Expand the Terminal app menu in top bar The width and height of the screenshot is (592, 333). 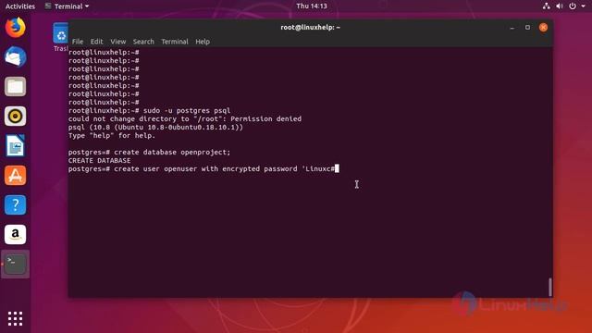pos(67,6)
